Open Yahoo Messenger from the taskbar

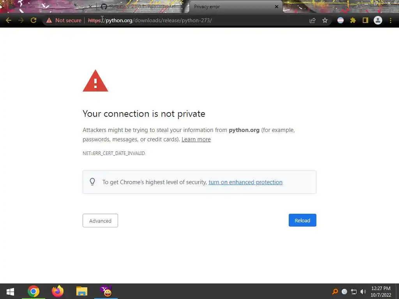pos(106,291)
